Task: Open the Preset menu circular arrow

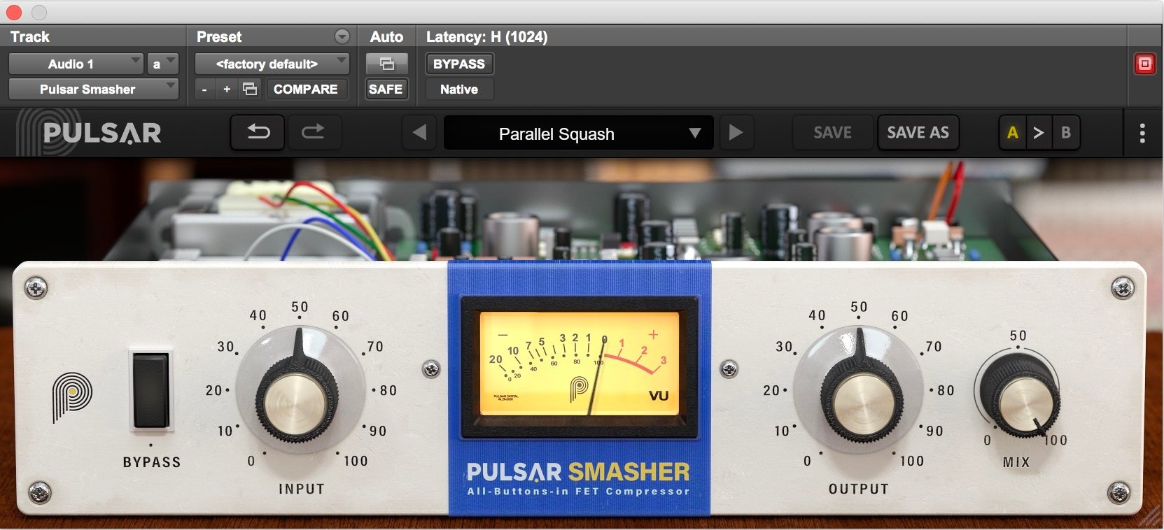Action: [x=342, y=36]
